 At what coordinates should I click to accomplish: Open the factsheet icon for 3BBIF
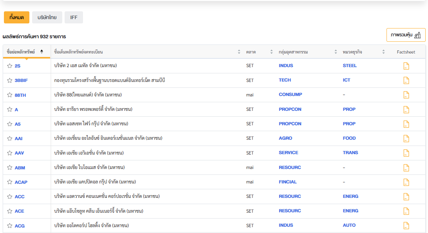406,80
